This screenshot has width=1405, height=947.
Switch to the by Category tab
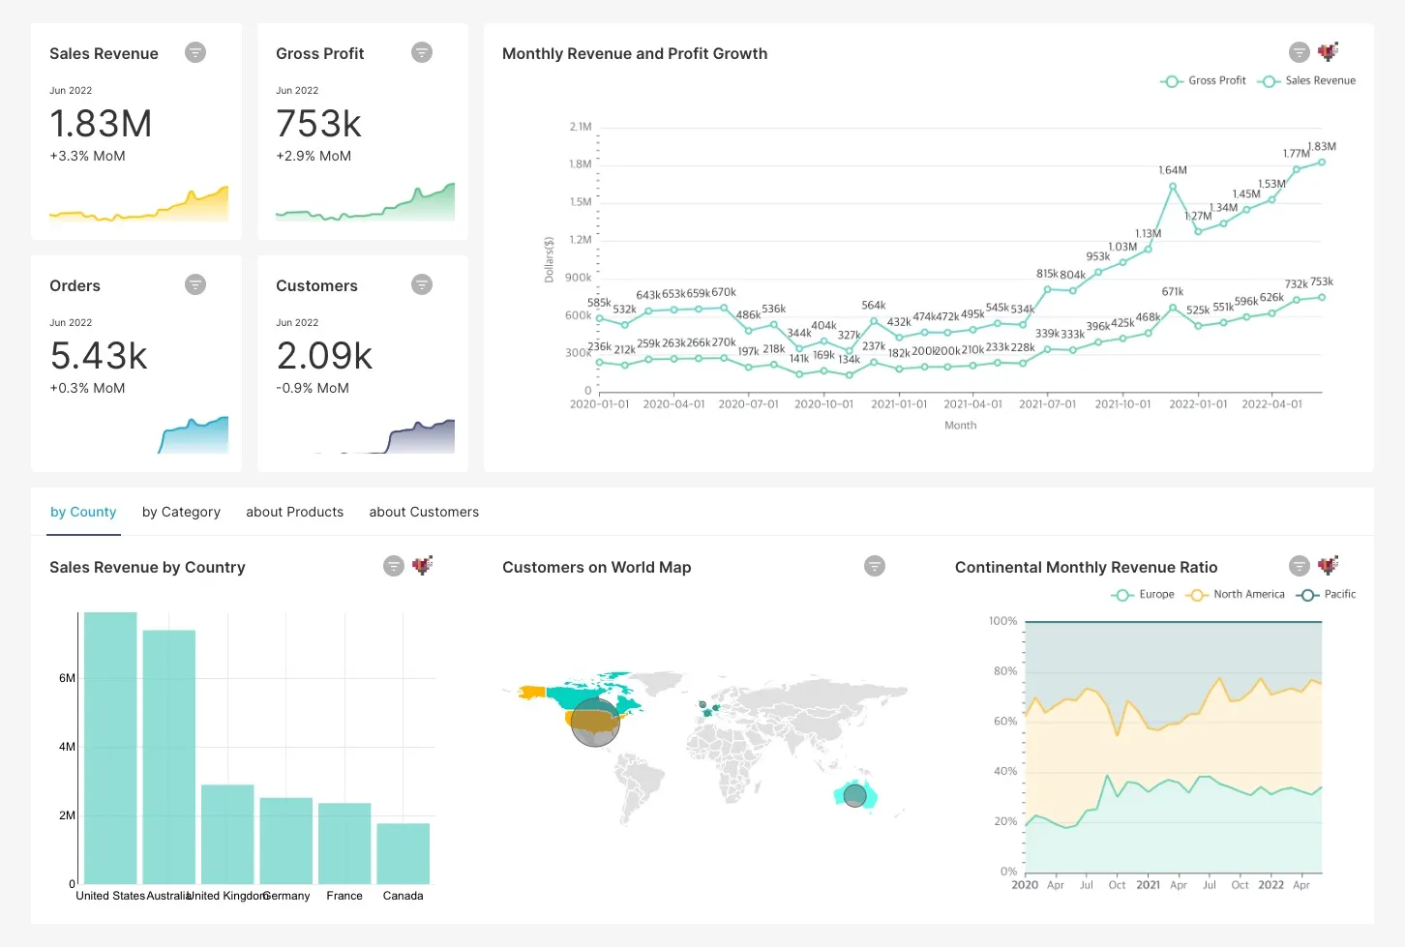pyautogui.click(x=181, y=512)
